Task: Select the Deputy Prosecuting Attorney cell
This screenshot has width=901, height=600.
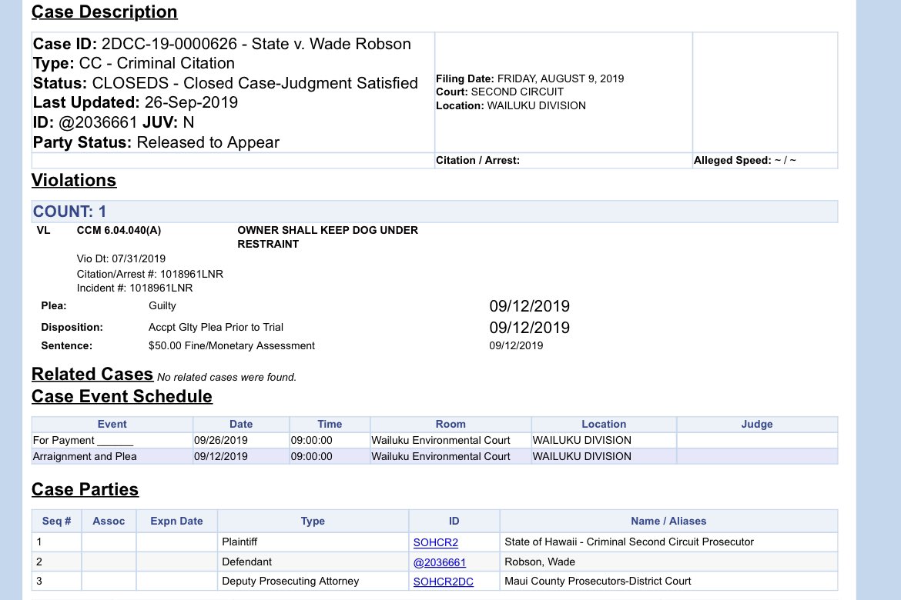Action: point(313,581)
